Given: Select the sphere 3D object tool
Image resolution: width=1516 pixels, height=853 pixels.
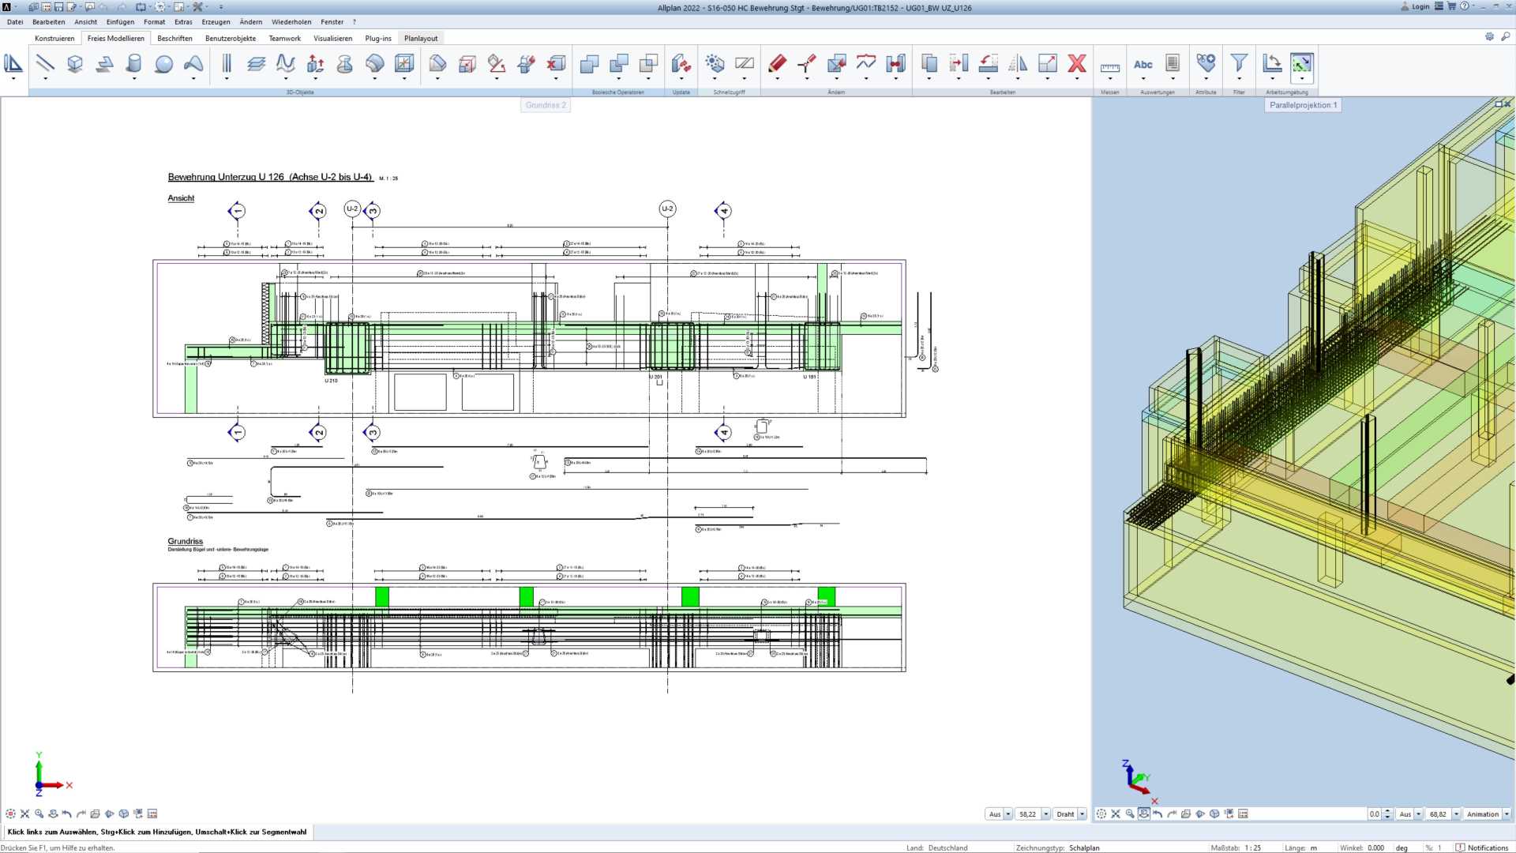Looking at the screenshot, I should (163, 64).
